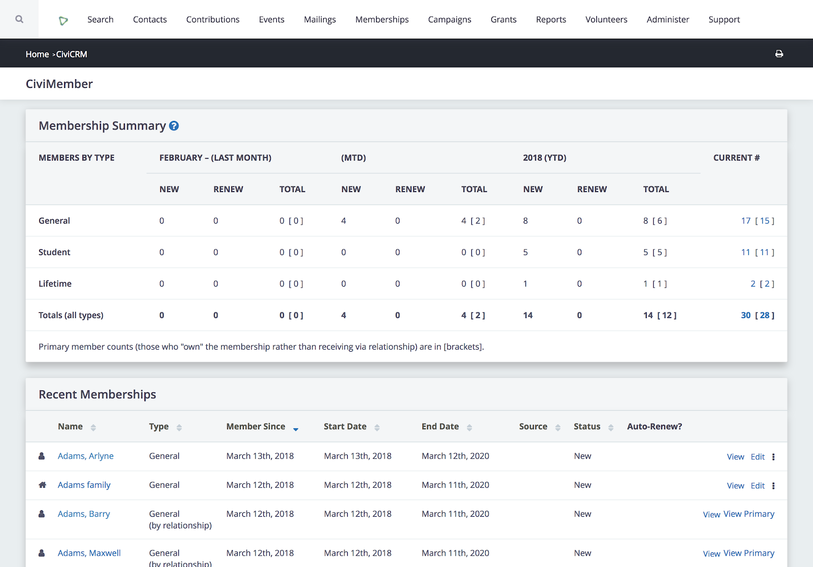Sort memberships by Source column

558,428
